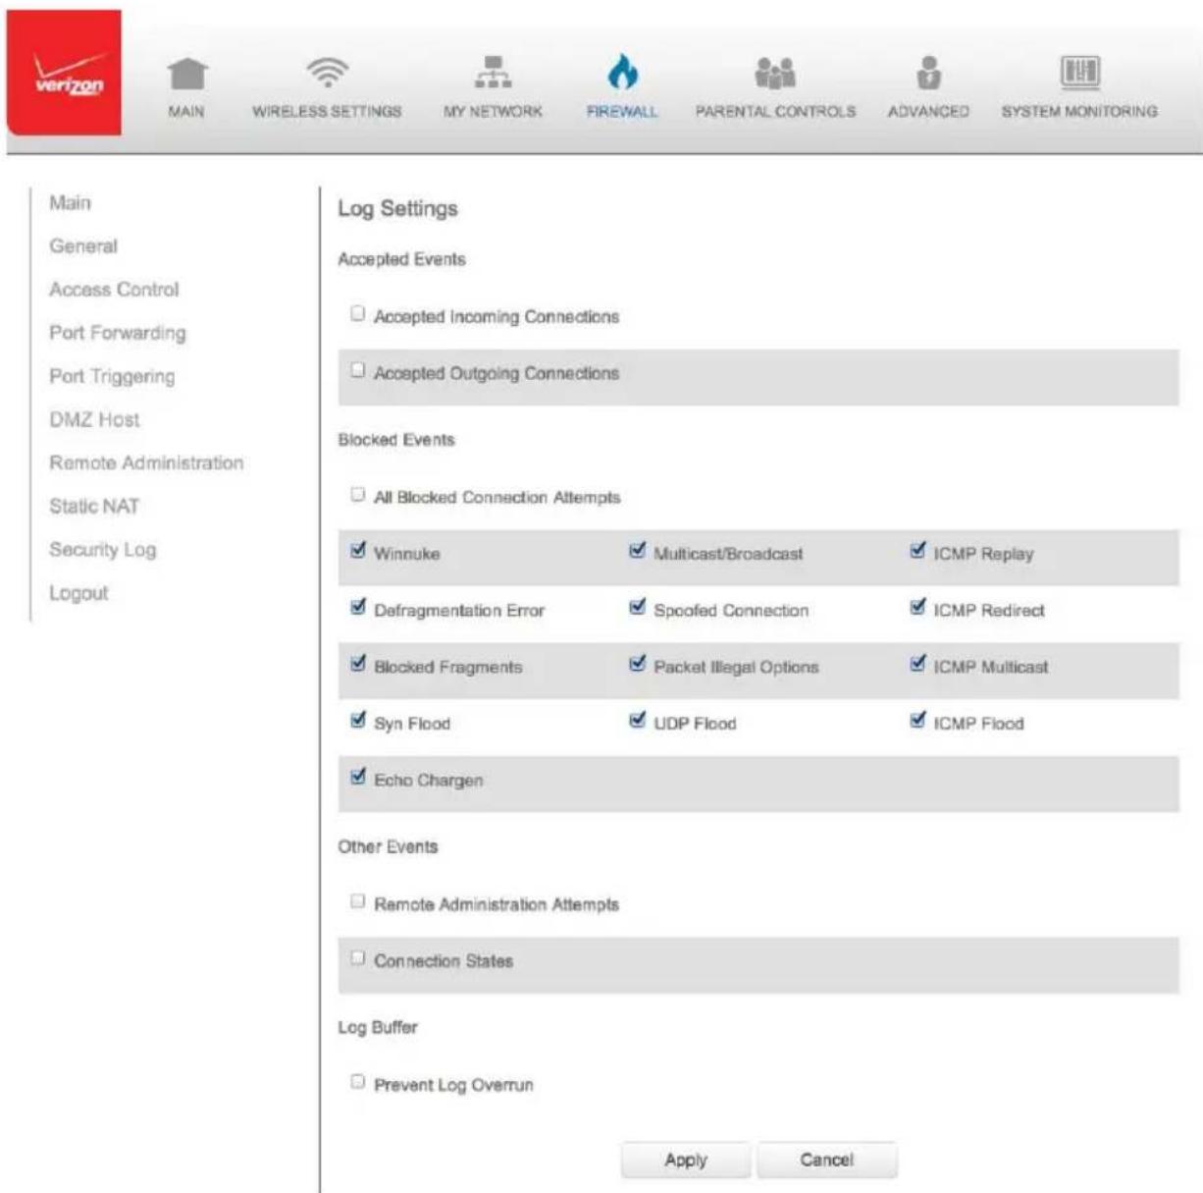Viewport: 1203px width, 1193px height.
Task: Click the Apply button
Action: [686, 1160]
